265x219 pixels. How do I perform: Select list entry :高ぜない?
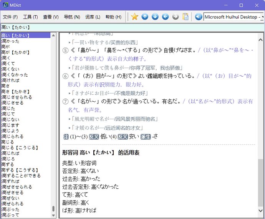click(10, 198)
